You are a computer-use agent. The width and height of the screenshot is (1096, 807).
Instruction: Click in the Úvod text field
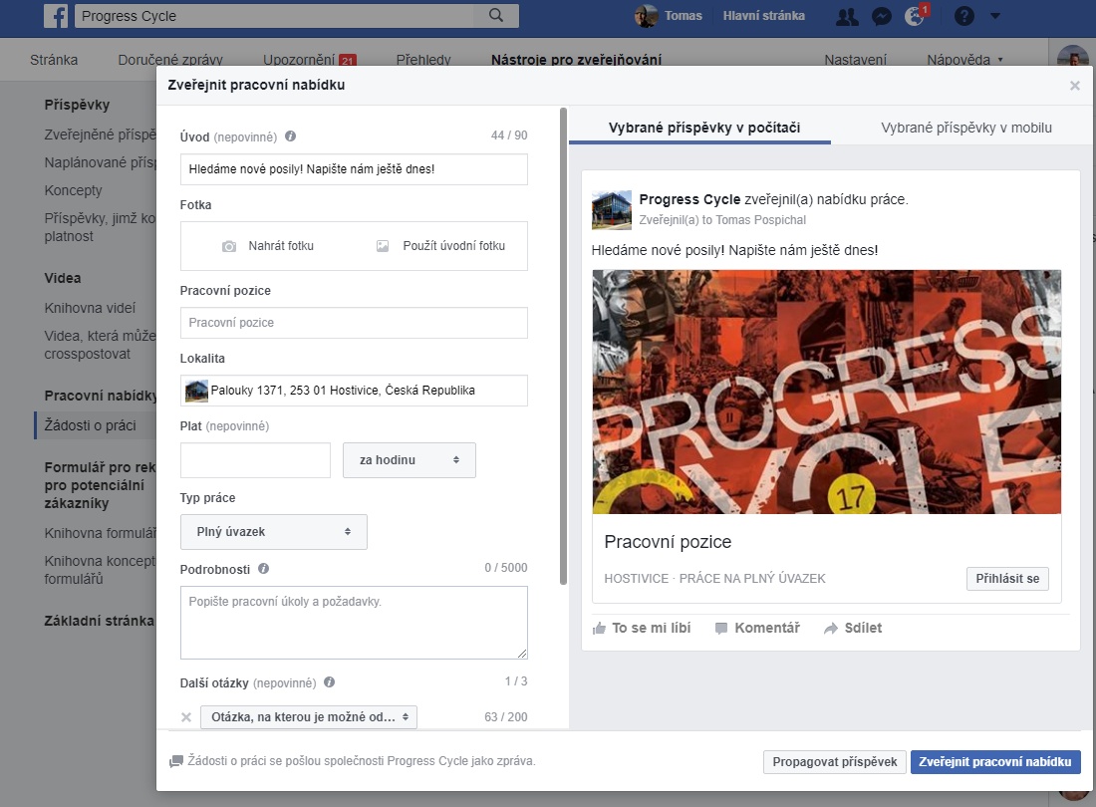354,169
